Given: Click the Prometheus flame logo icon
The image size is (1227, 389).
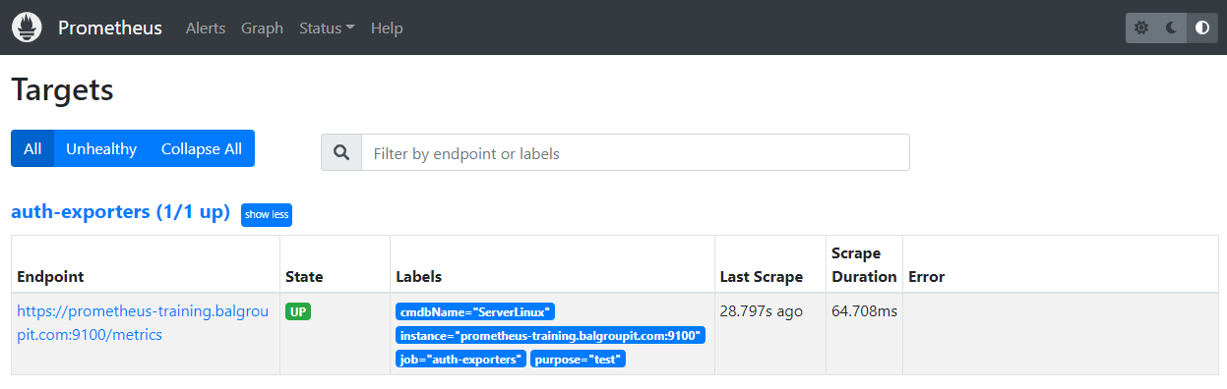Looking at the screenshot, I should coord(27,28).
